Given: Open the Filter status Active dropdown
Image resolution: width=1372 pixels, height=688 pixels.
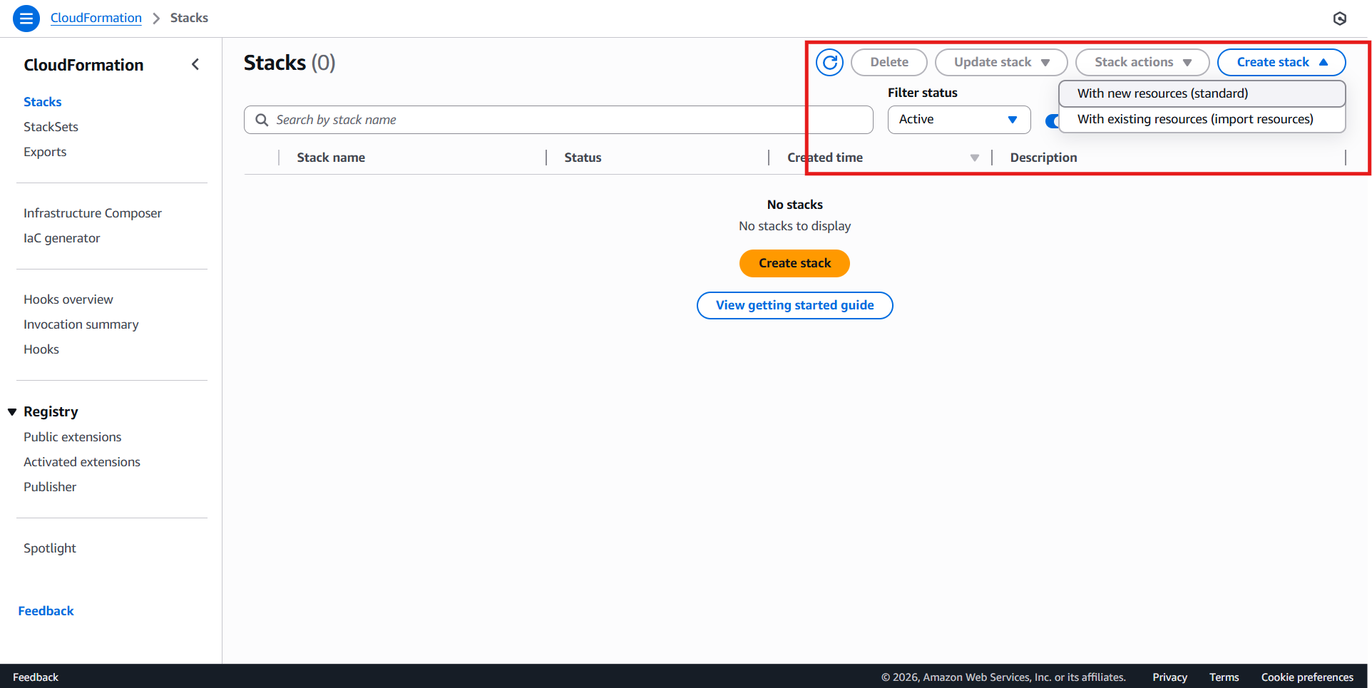Looking at the screenshot, I should click(x=959, y=120).
